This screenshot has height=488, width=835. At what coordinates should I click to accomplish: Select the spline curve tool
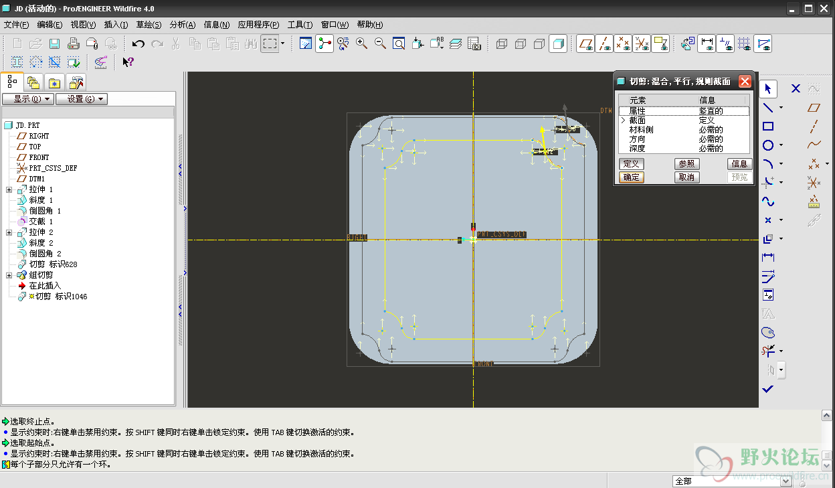pyautogui.click(x=768, y=201)
